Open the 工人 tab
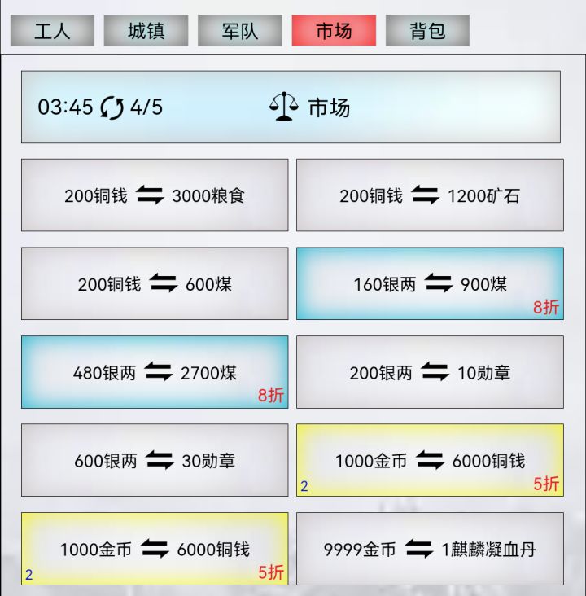The image size is (586, 596). click(52, 30)
